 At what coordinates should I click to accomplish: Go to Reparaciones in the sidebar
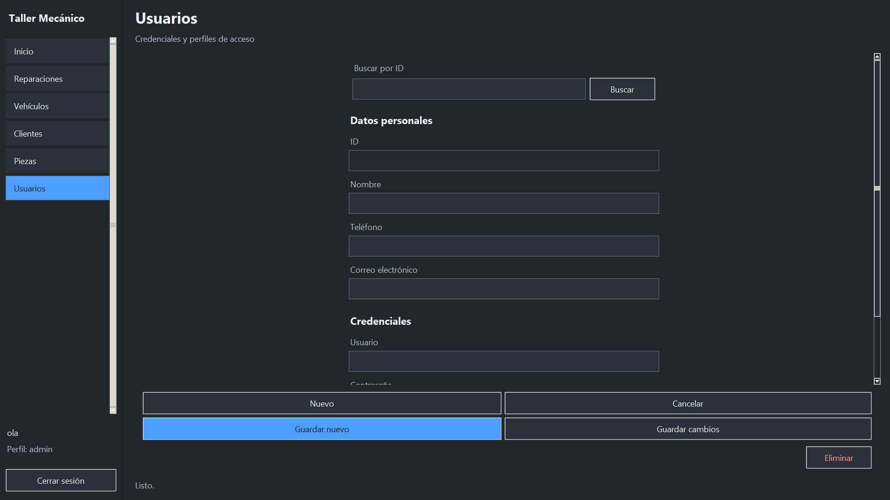coord(58,79)
